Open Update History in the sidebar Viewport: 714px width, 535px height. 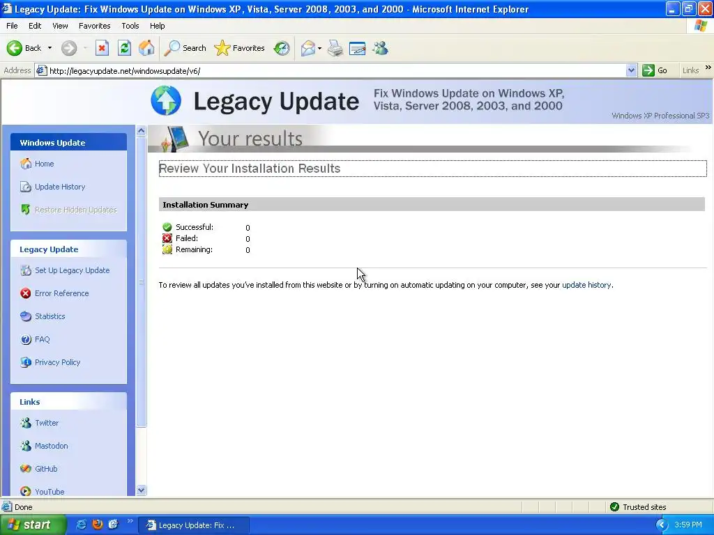point(60,187)
